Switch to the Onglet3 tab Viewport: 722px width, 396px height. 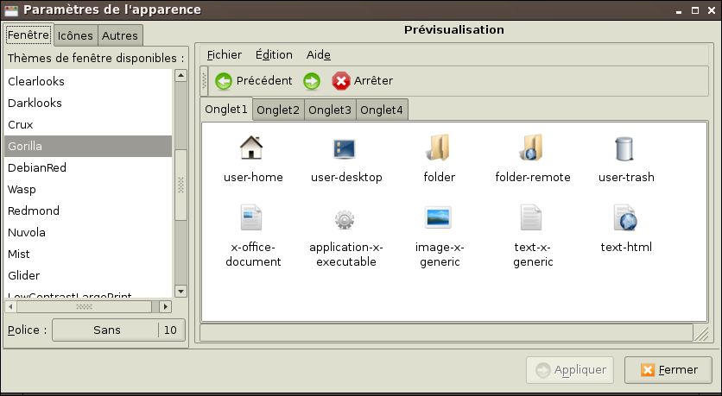point(330,110)
